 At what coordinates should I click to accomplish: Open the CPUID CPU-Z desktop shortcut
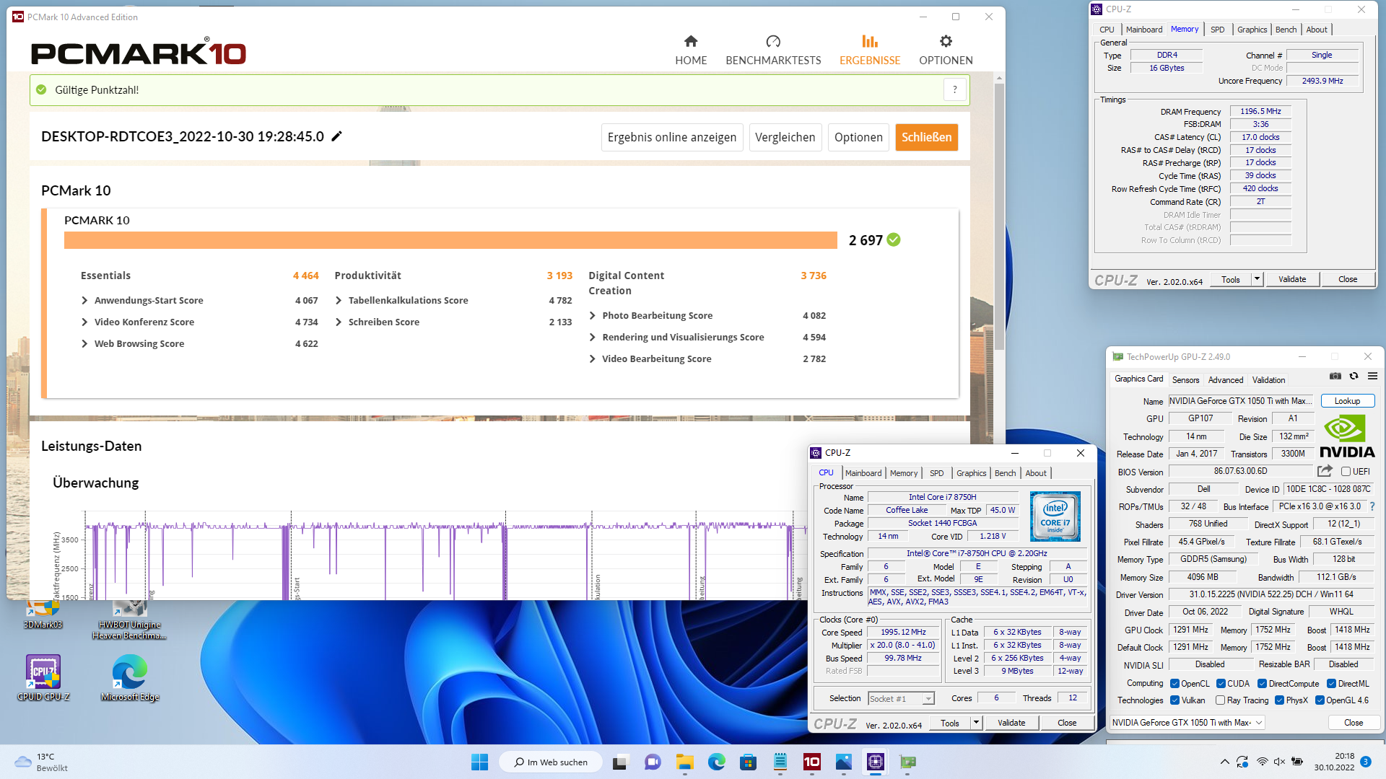pyautogui.click(x=43, y=678)
